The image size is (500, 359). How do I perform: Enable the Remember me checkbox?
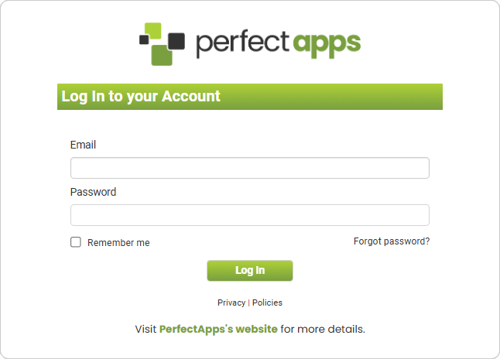(76, 242)
